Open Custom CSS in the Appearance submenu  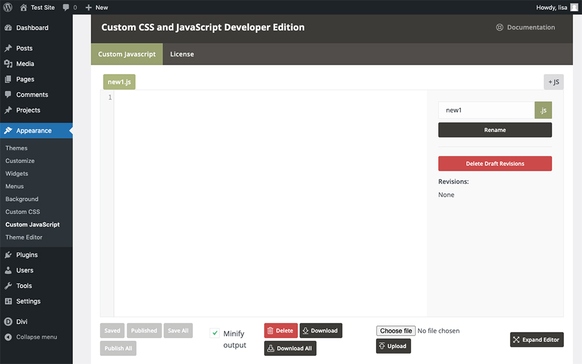pyautogui.click(x=23, y=212)
